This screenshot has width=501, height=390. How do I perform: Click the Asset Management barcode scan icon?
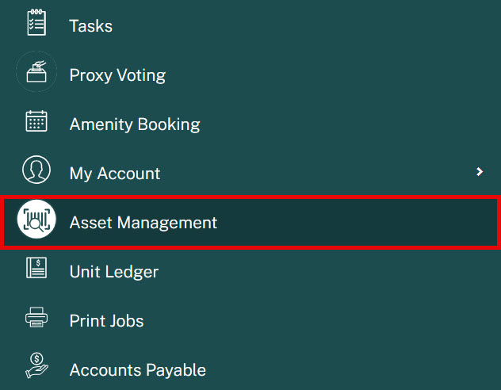coord(36,219)
